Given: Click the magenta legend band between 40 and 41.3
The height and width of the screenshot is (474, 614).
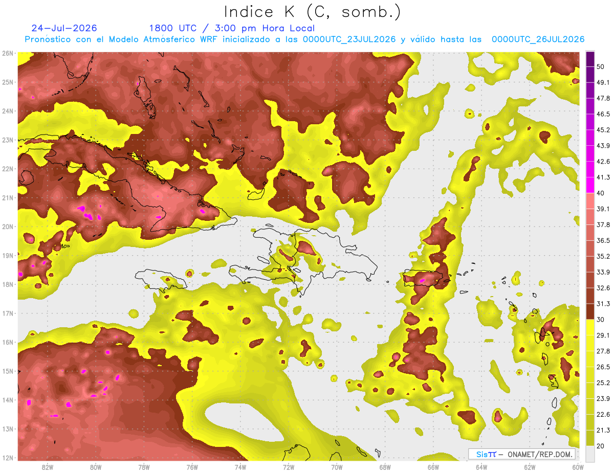Looking at the screenshot, I should 590,185.
